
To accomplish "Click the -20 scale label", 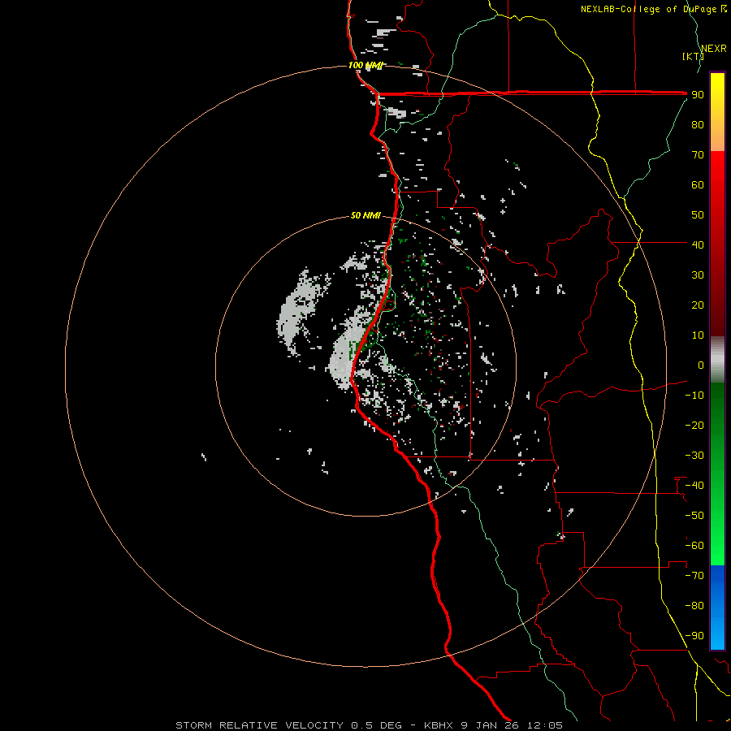I will 694,425.
